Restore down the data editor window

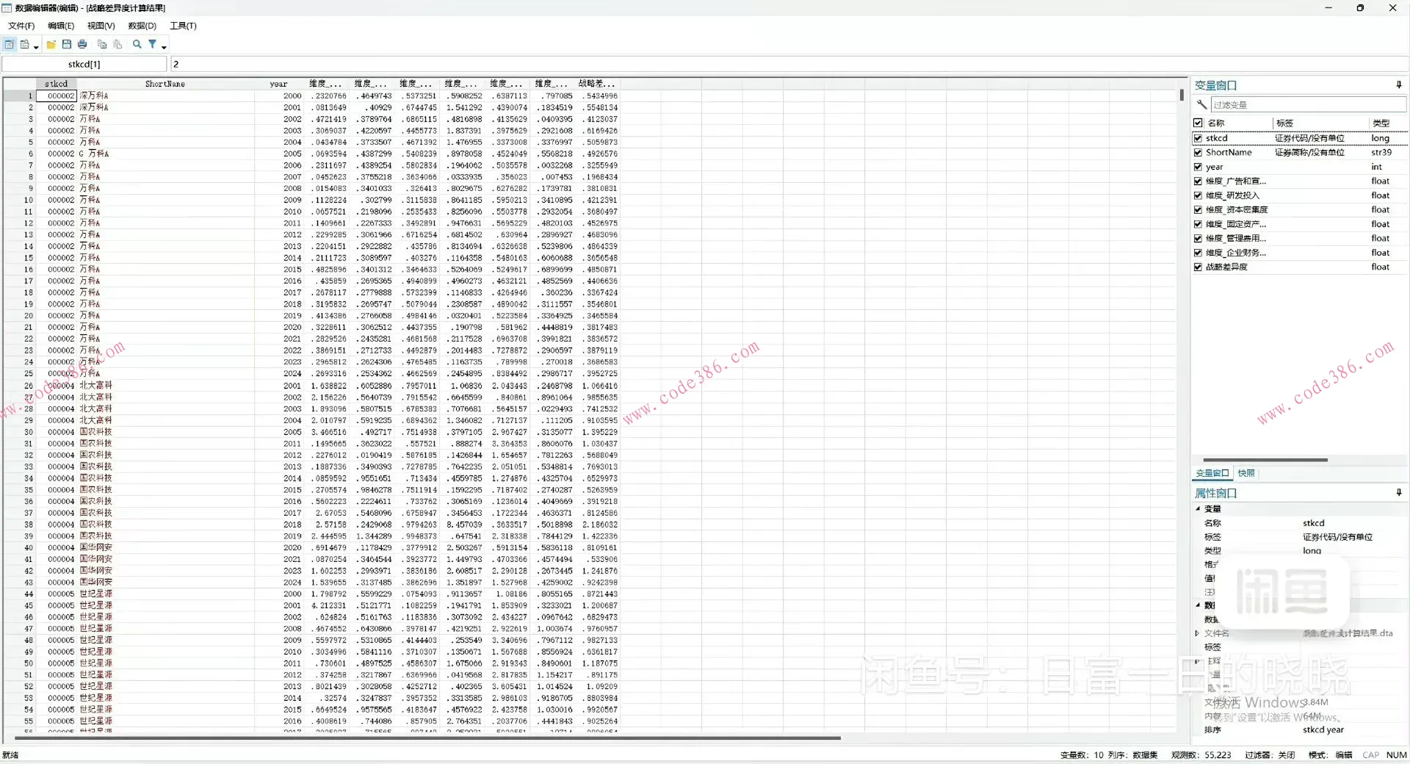tap(1360, 8)
